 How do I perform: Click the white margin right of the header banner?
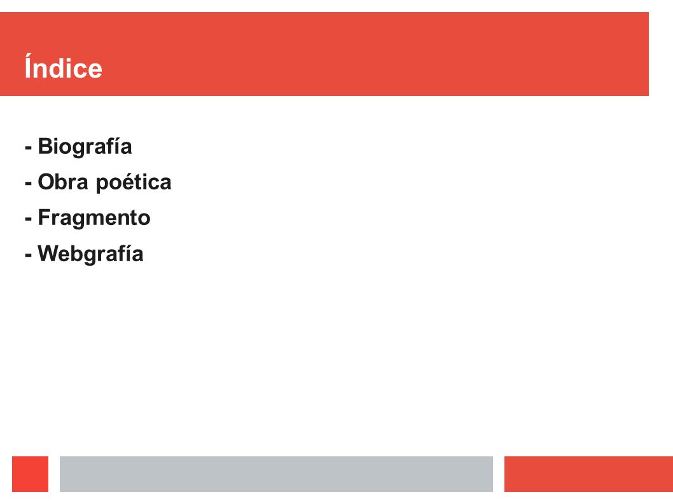click(x=661, y=54)
